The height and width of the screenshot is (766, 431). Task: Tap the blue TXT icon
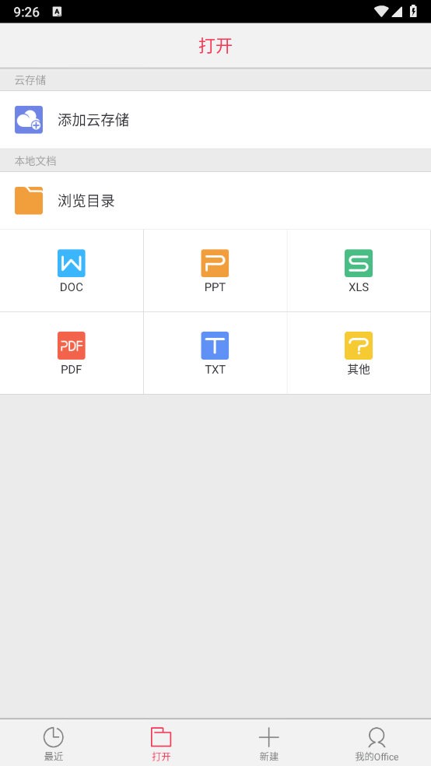pyautogui.click(x=215, y=346)
